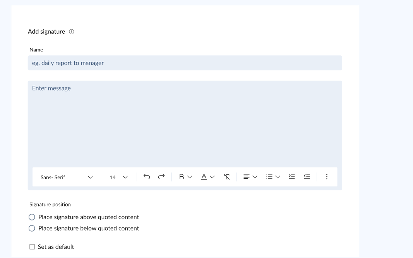Expand the bullet list options dropdown
The image size is (413, 258).
pos(278,177)
